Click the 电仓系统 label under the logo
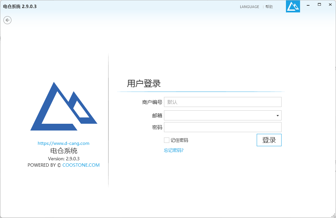 64,151
